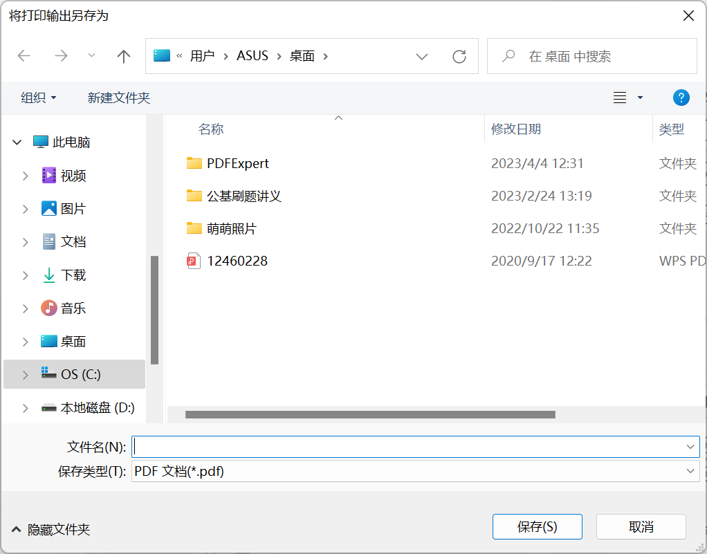Click the up one level arrow

click(123, 55)
